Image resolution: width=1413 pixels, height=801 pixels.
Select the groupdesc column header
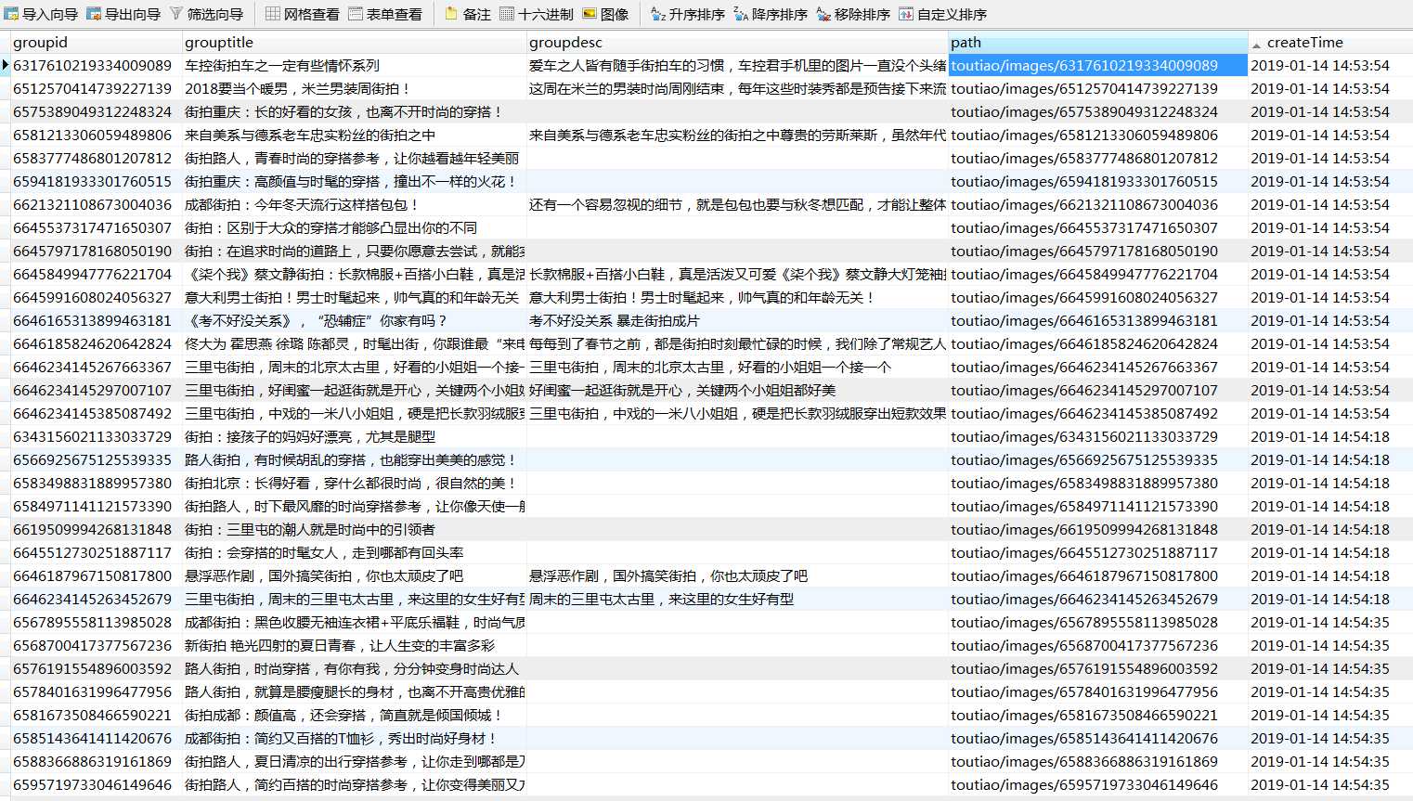pyautogui.click(x=737, y=42)
